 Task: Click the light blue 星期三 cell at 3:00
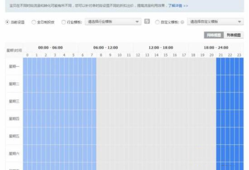coord(55,101)
